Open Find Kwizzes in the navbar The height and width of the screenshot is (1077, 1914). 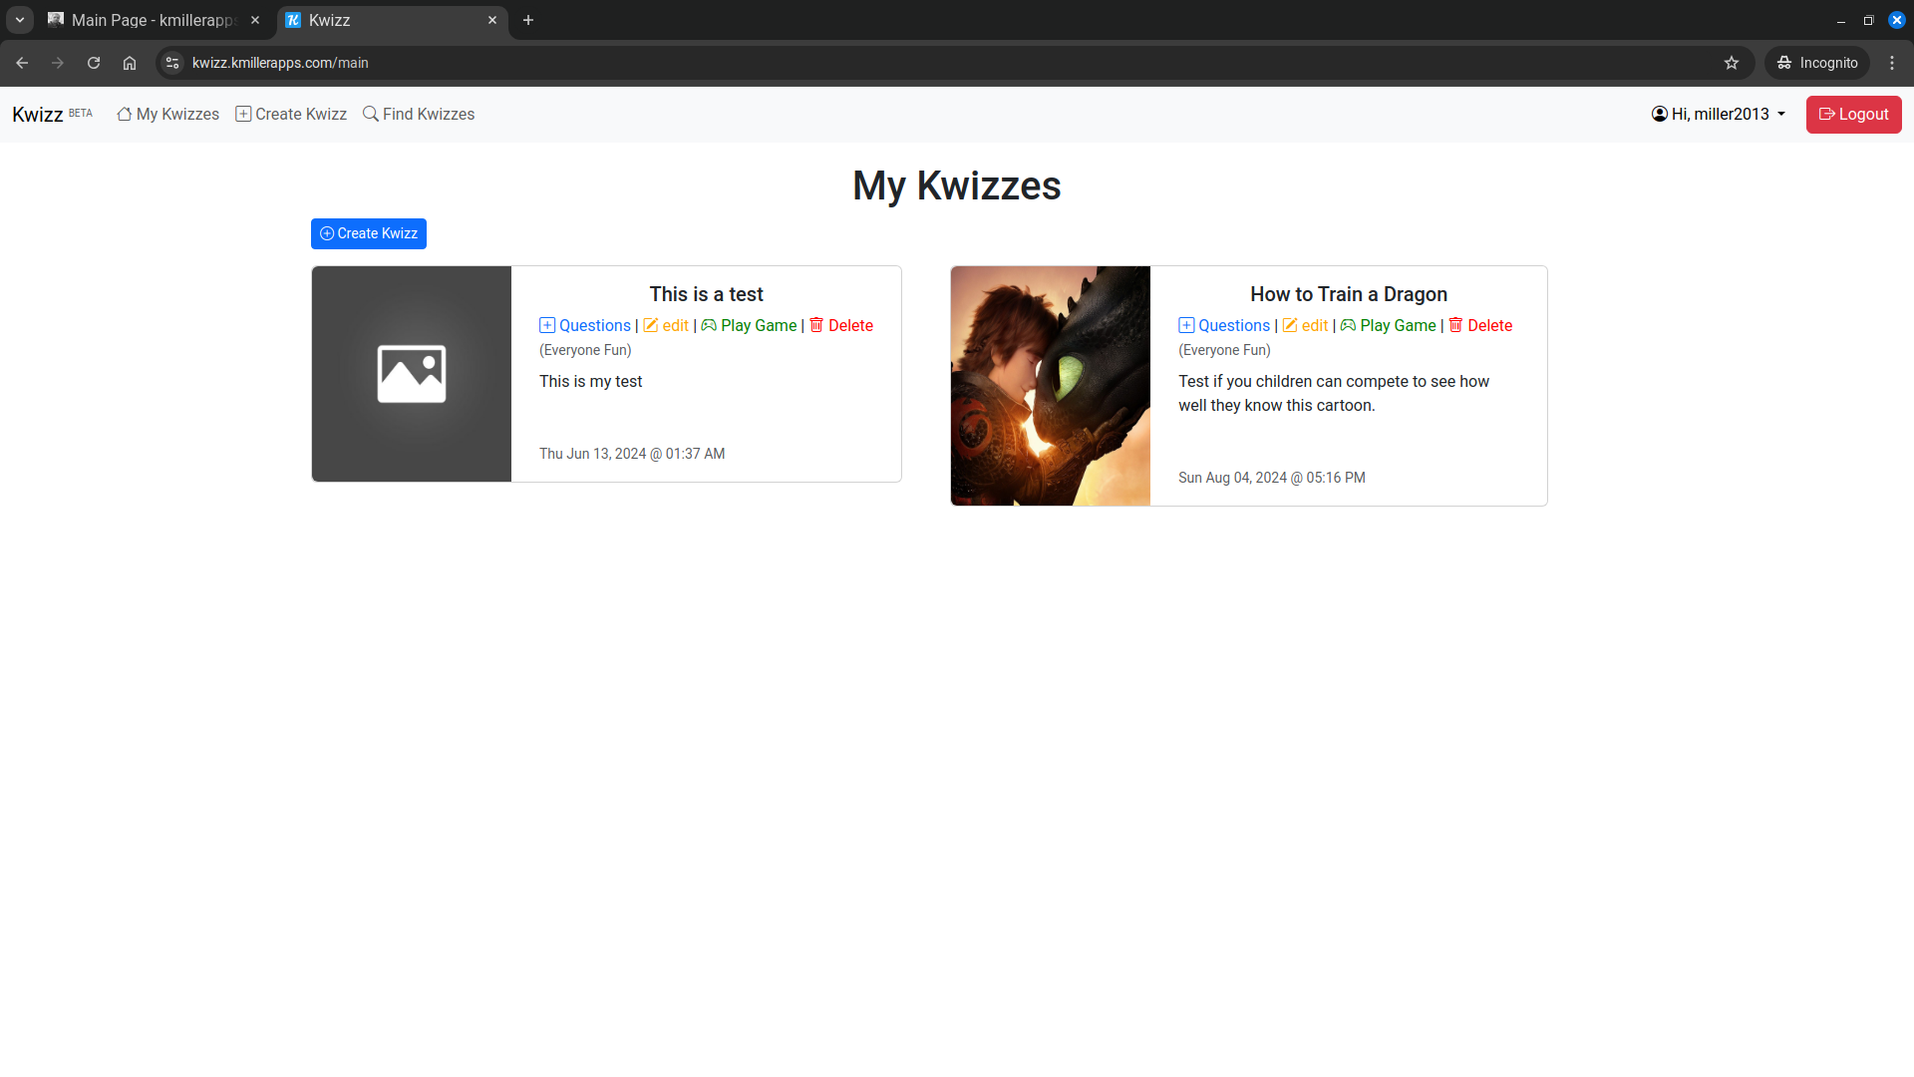pos(419,115)
